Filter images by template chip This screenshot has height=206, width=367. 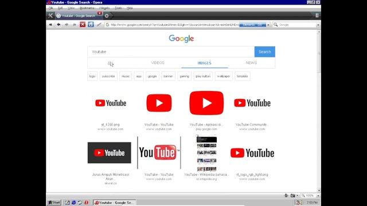point(242,76)
